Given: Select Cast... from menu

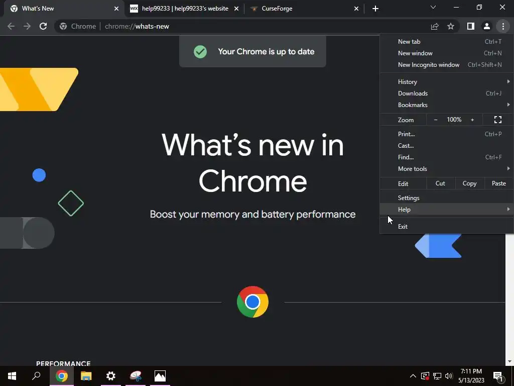Looking at the screenshot, I should pos(446,146).
